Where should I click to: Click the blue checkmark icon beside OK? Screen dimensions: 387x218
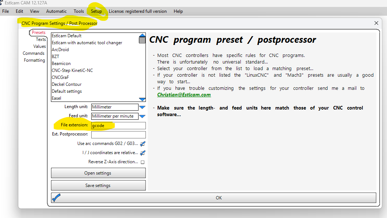click(x=56, y=198)
